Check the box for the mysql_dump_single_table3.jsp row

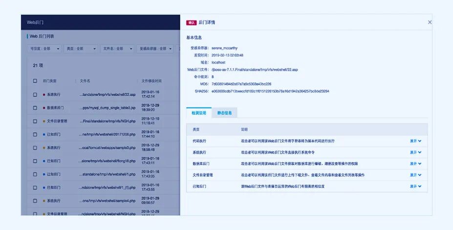coord(35,107)
